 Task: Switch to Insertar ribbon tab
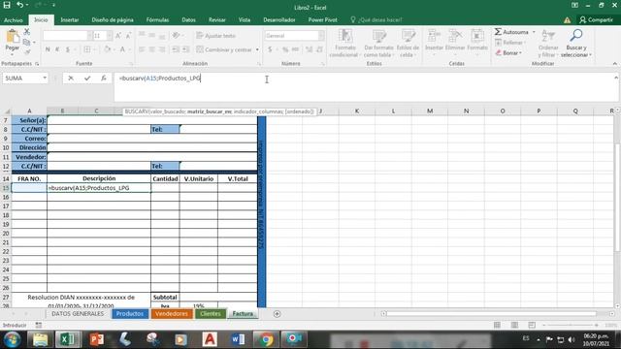(x=69, y=19)
